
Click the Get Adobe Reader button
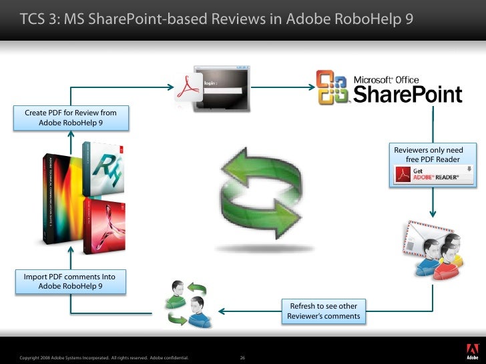(433, 174)
